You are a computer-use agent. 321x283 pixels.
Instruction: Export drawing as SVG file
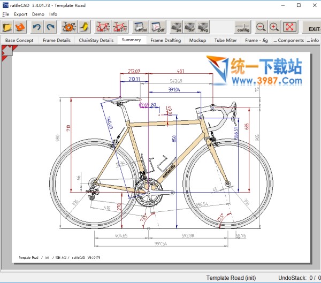coord(203,26)
